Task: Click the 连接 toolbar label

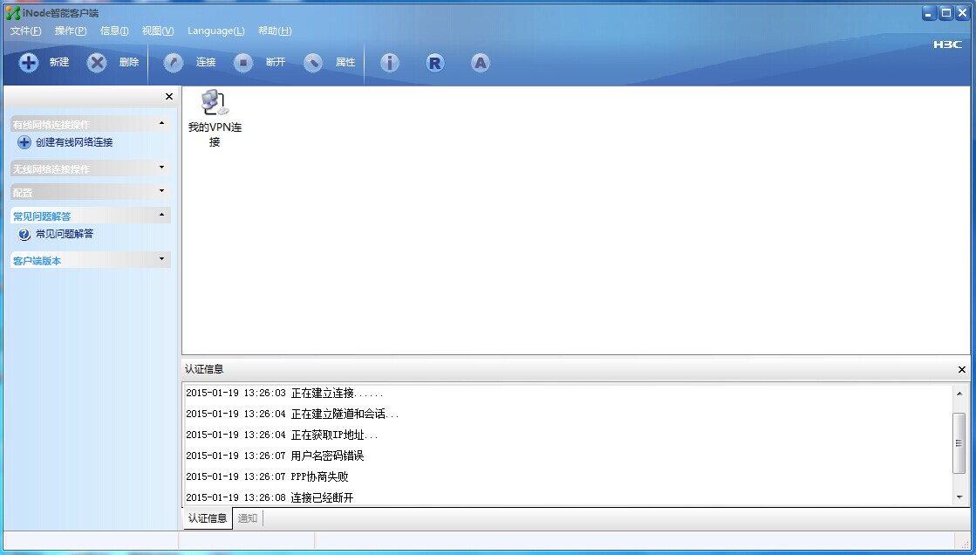Action: [206, 62]
